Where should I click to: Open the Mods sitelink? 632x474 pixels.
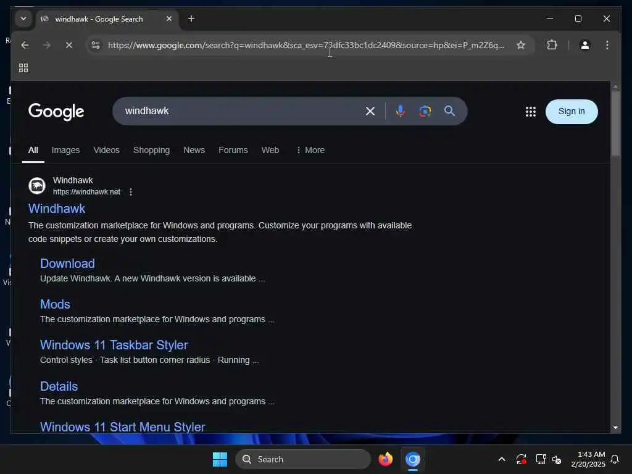tap(55, 304)
